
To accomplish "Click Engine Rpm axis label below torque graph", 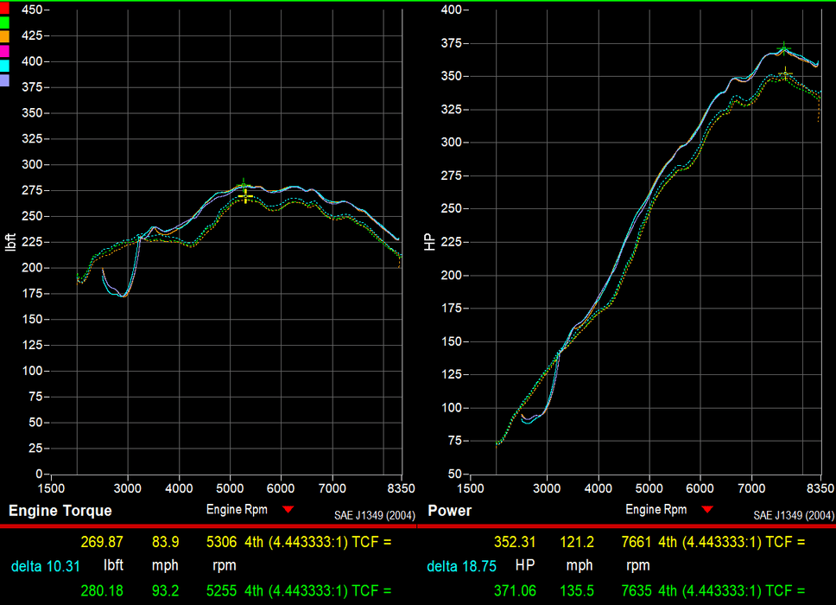I will click(x=236, y=510).
